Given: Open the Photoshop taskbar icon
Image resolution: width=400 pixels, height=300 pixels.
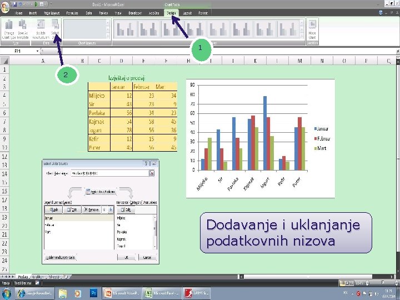Looking at the screenshot, I should coord(93,293).
